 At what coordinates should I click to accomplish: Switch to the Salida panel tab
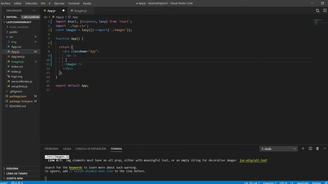point(67,149)
